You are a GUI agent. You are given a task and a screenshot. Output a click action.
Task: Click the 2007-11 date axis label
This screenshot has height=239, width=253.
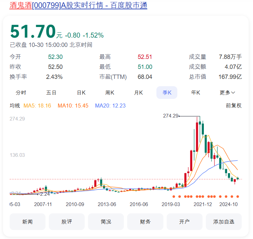(43, 204)
